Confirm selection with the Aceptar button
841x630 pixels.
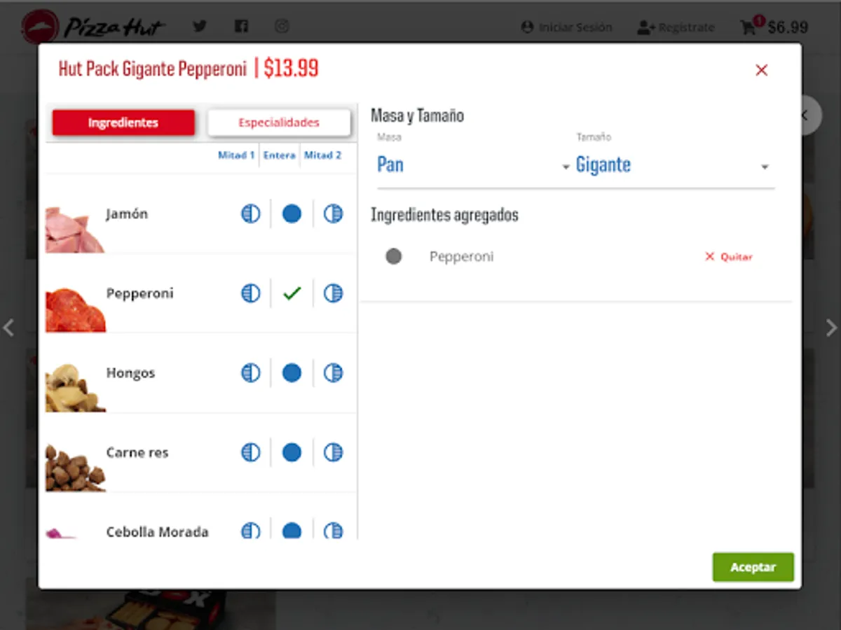[753, 567]
